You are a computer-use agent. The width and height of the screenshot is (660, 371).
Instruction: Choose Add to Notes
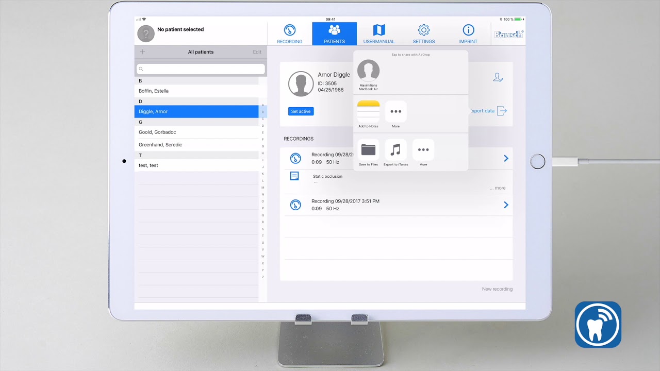pos(368,114)
